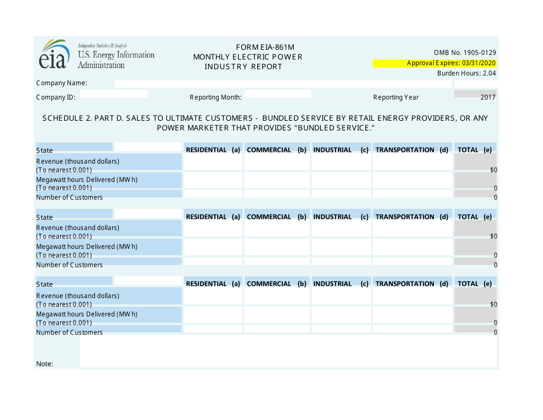Click the RESIDENTIAL (a) column header
Viewport: 543px width, 420px height.
coord(212,149)
